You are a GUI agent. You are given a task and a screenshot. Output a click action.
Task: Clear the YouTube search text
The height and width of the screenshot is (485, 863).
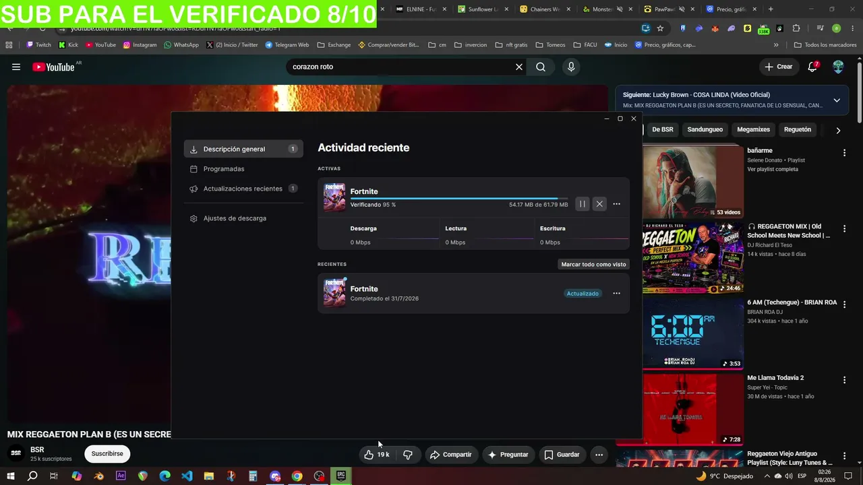tap(519, 67)
